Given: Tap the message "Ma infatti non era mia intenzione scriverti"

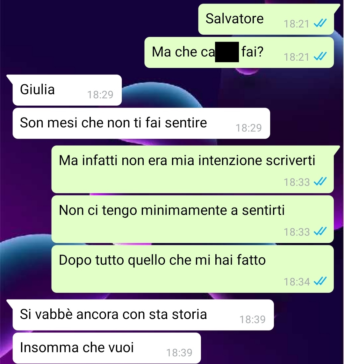Looking at the screenshot, I should click(192, 169).
